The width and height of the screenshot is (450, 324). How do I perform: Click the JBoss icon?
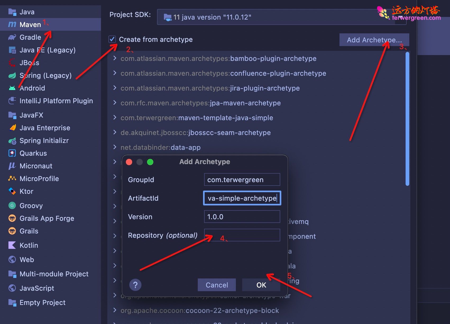tap(12, 62)
